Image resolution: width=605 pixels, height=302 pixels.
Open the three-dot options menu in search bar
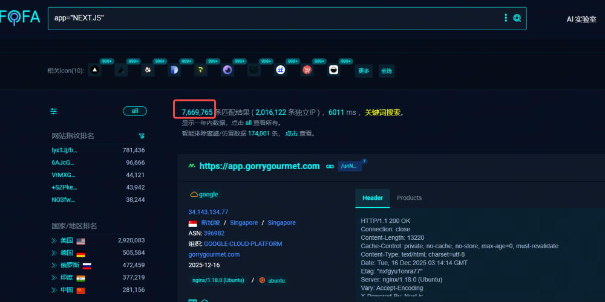coord(506,18)
